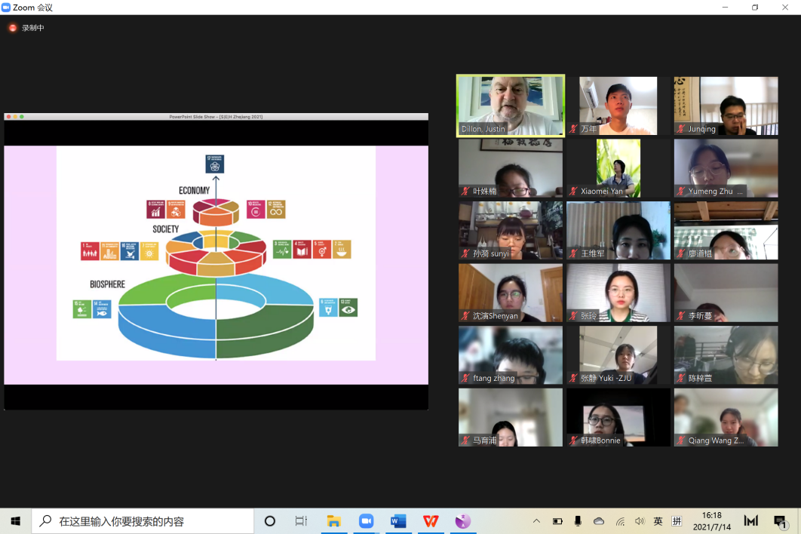The width and height of the screenshot is (801, 534).
Task: Click the red recording indicator icon
Action: (x=12, y=28)
